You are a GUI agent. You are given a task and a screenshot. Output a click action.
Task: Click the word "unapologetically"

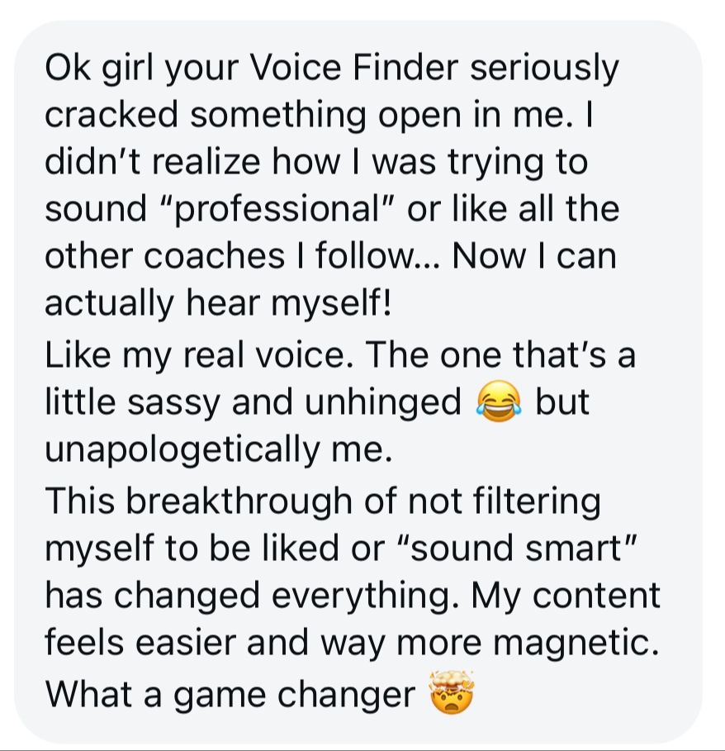pyautogui.click(x=182, y=449)
